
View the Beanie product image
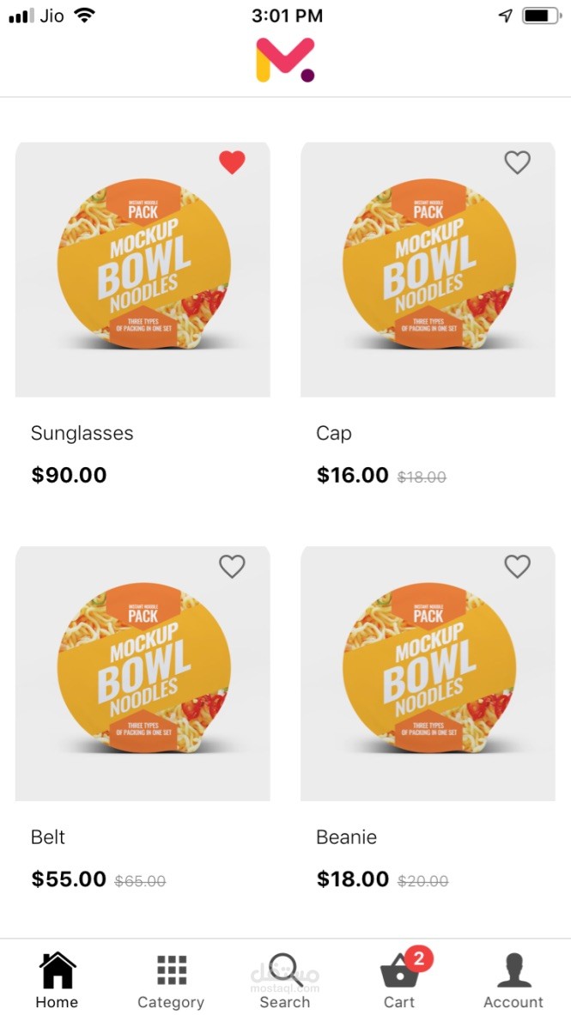point(428,675)
